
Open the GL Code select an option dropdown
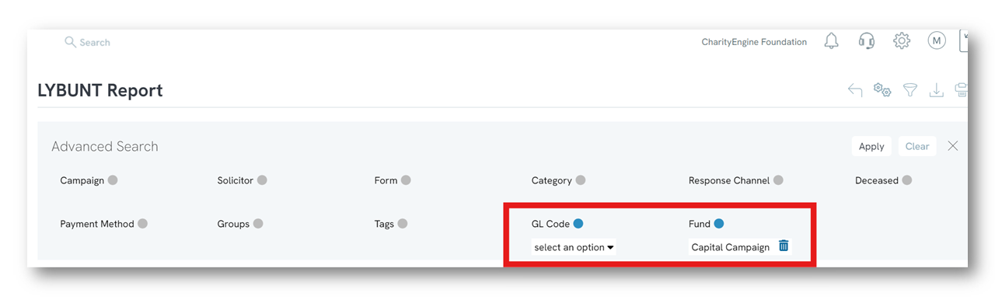pos(574,247)
